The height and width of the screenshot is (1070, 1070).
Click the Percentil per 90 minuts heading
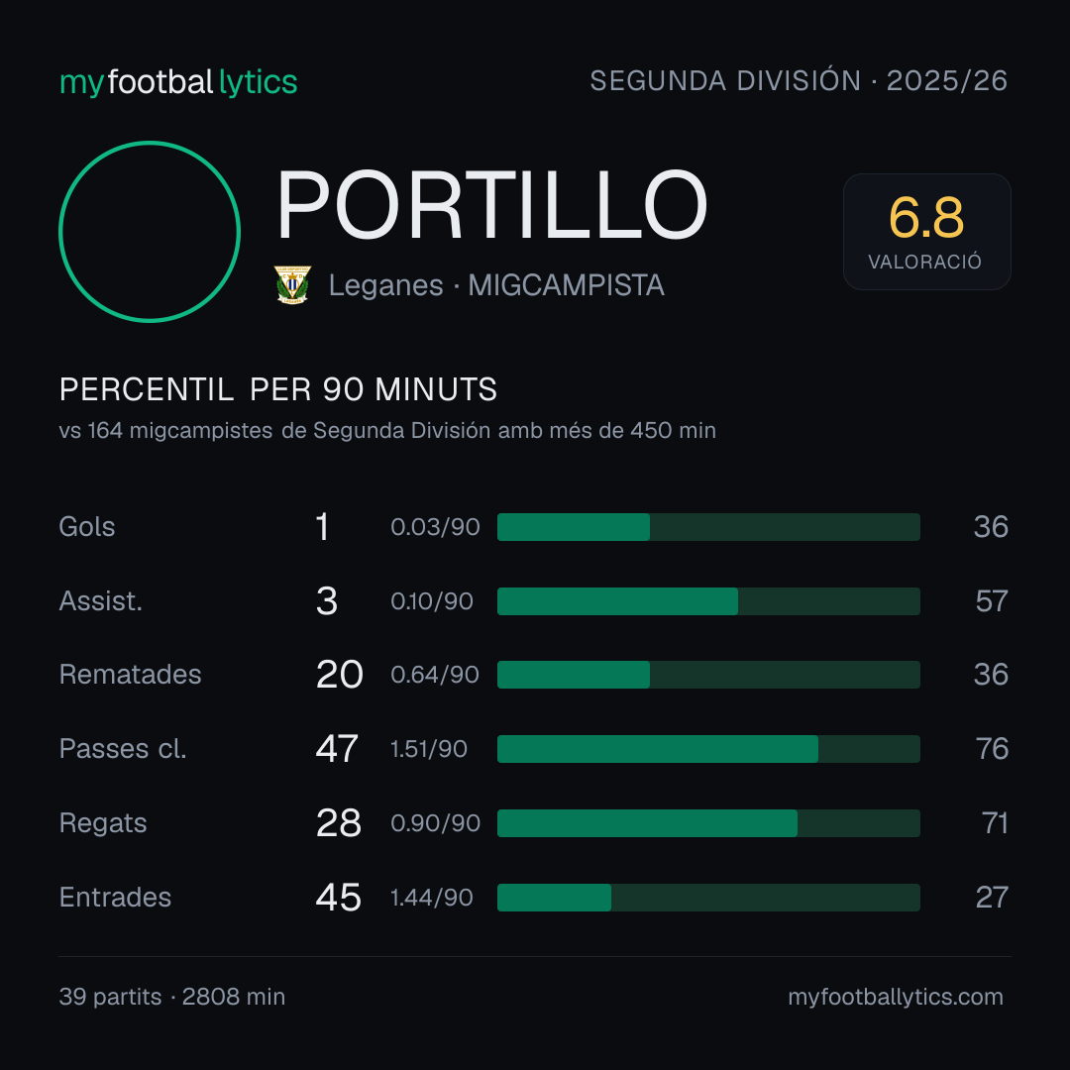277,389
